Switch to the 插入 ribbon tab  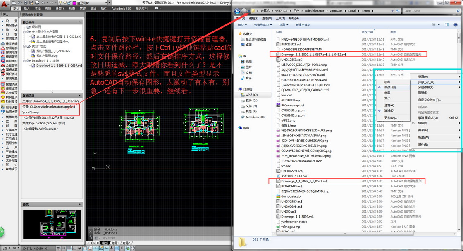[27, 9]
